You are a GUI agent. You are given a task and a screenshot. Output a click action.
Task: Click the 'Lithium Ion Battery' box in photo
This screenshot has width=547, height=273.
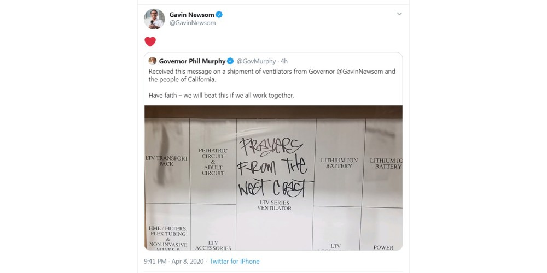(x=339, y=163)
